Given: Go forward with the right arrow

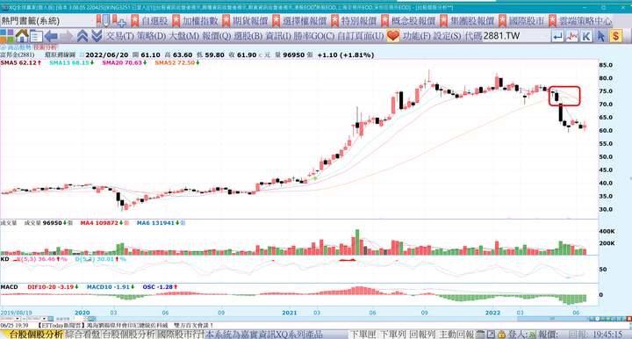Looking at the screenshot, I should [67, 36].
